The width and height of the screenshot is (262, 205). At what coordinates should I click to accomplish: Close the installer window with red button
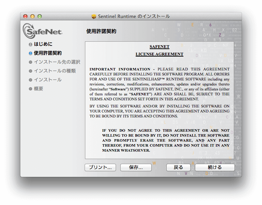25,16
